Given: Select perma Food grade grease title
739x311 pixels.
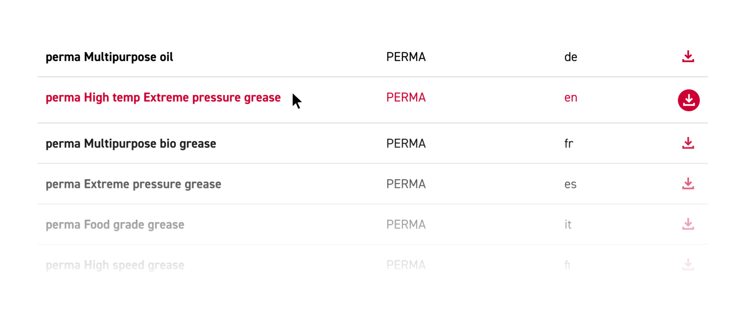Looking at the screenshot, I should 115,225.
